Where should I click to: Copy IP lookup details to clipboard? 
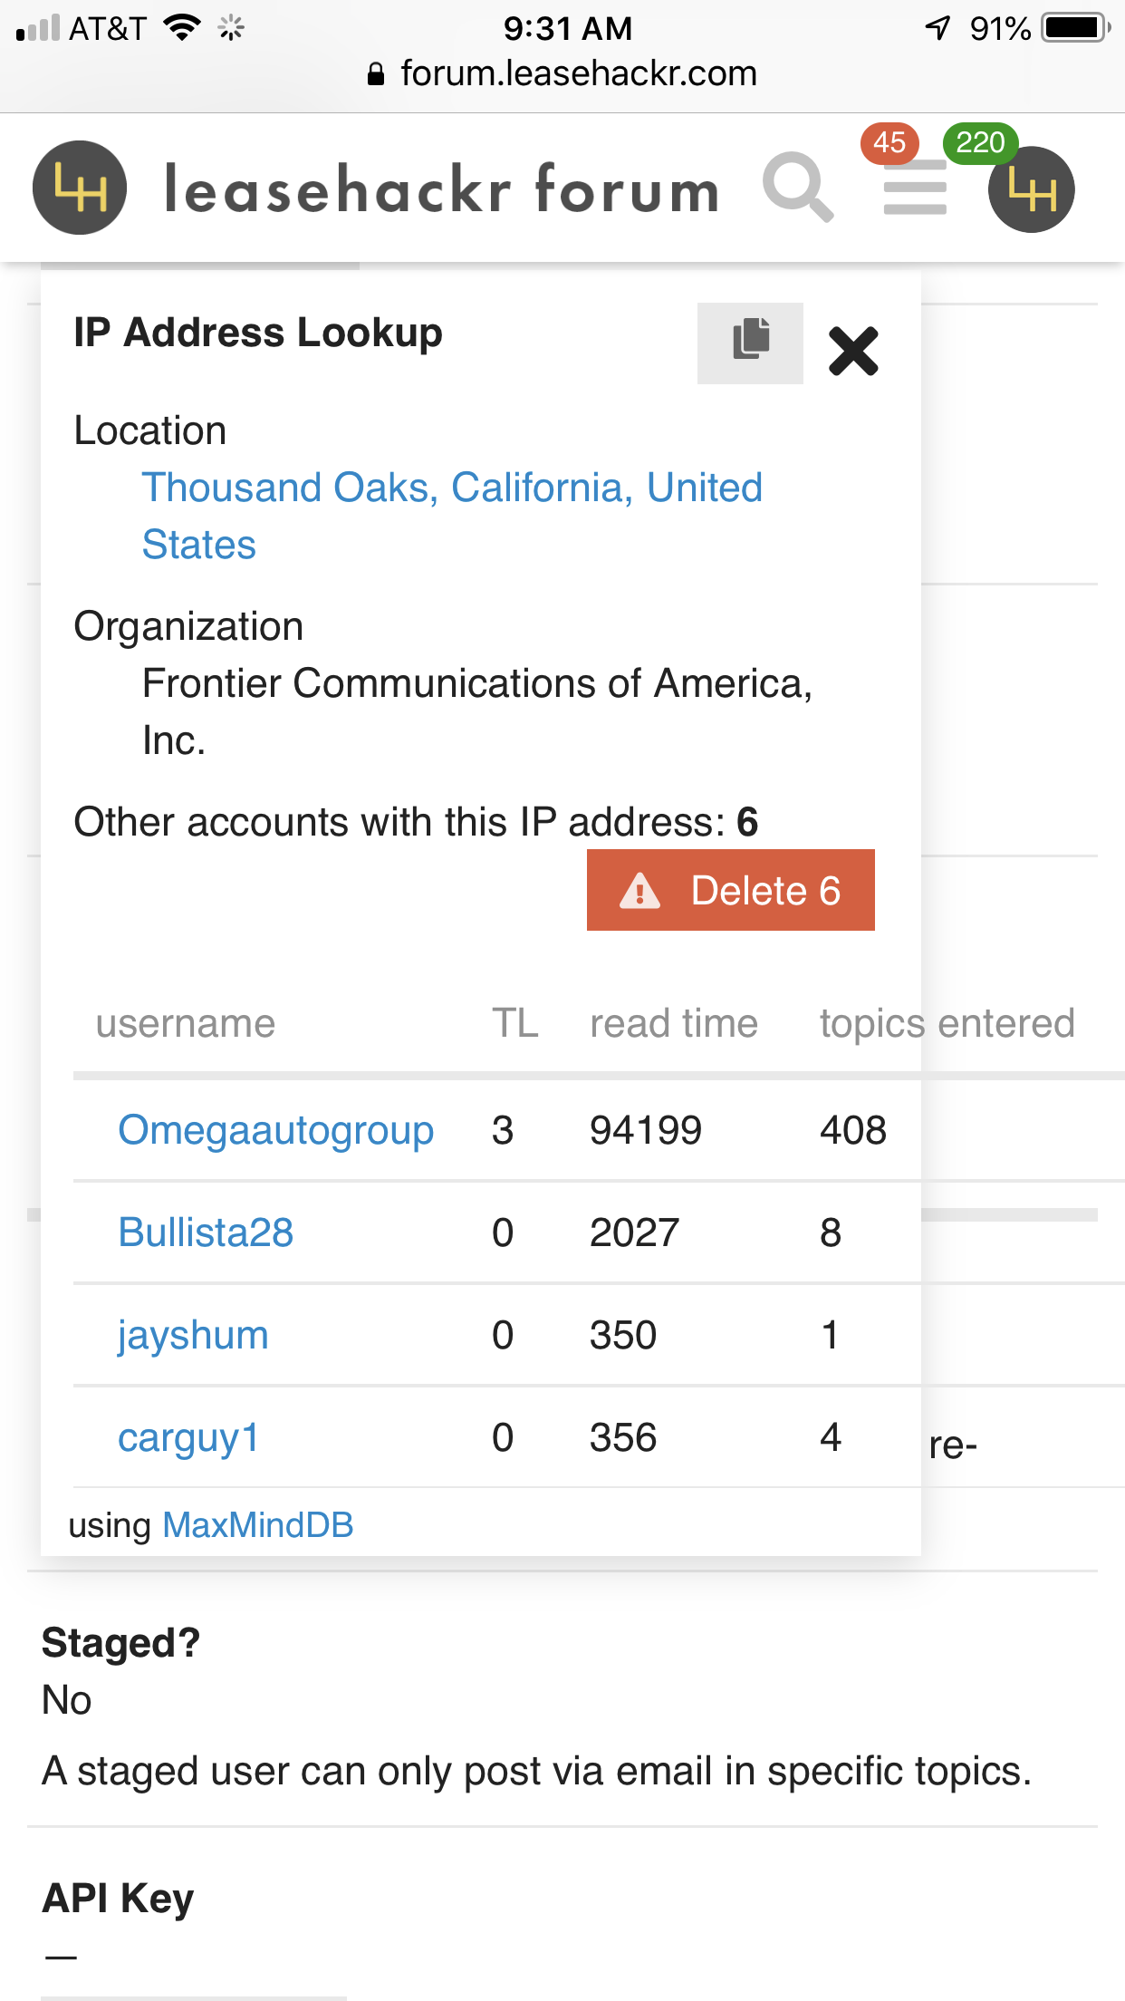point(750,343)
